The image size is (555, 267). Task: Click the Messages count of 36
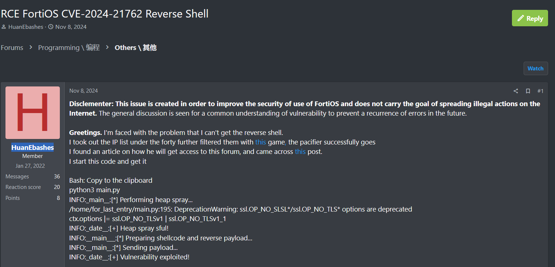coord(57,177)
